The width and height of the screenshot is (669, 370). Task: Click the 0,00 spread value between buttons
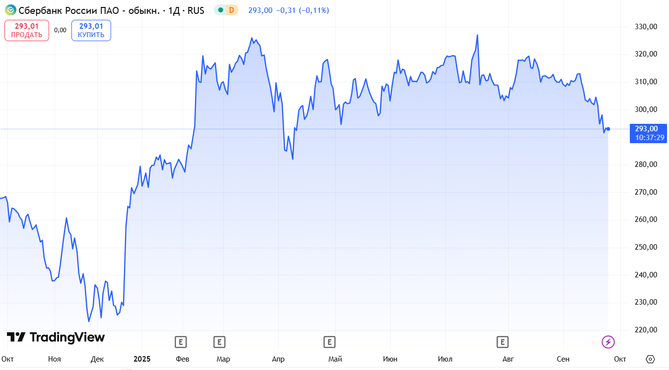click(60, 30)
